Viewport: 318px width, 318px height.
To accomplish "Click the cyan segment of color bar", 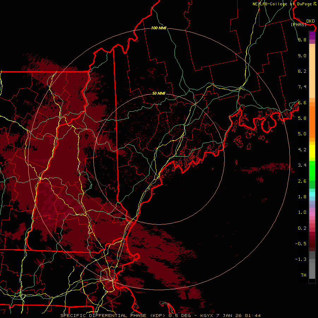I will pyautogui.click(x=312, y=194).
